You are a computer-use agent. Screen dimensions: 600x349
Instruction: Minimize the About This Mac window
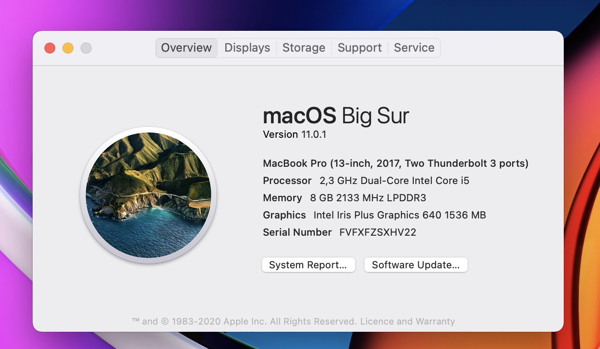pos(68,48)
